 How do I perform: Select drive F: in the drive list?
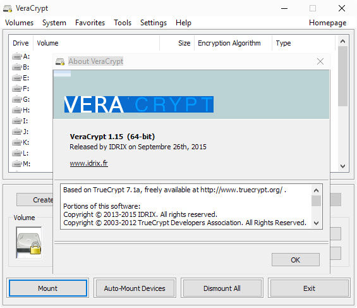point(21,89)
